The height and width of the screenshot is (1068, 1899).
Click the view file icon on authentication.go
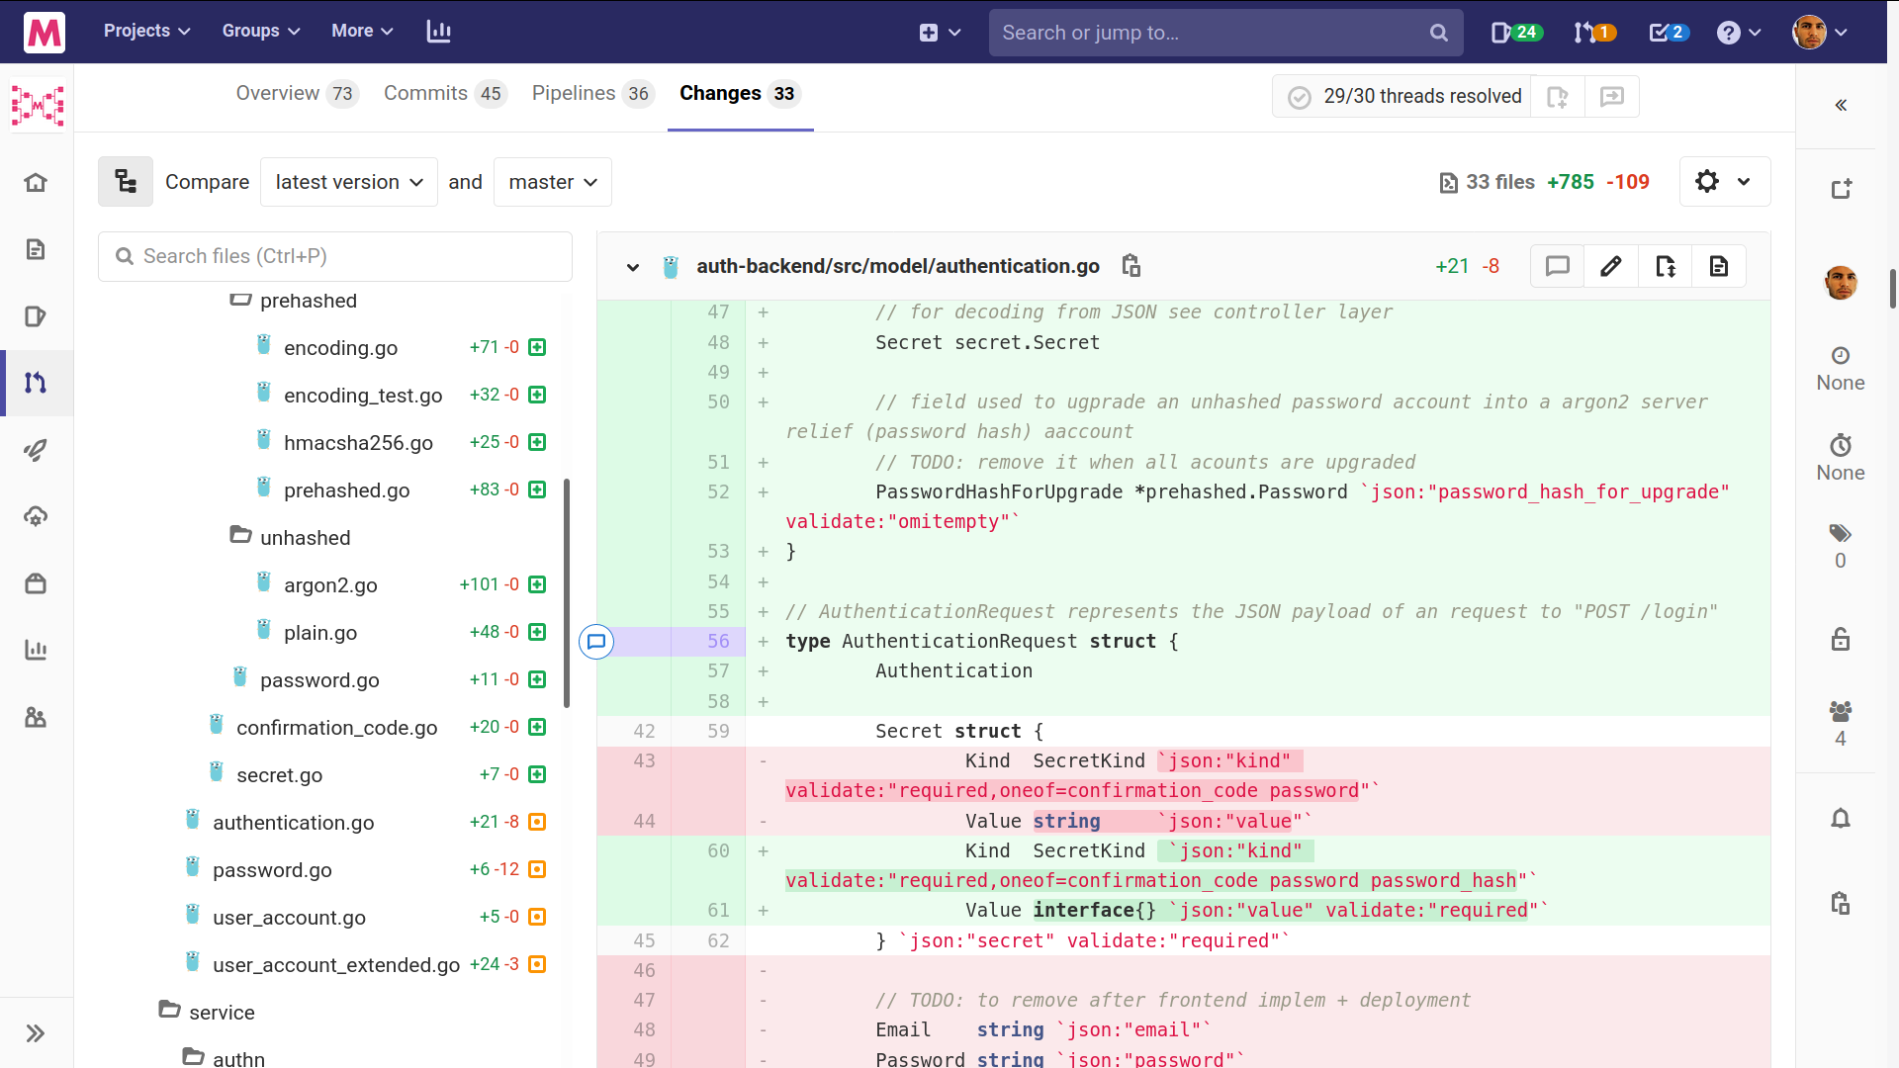pos(1719,266)
